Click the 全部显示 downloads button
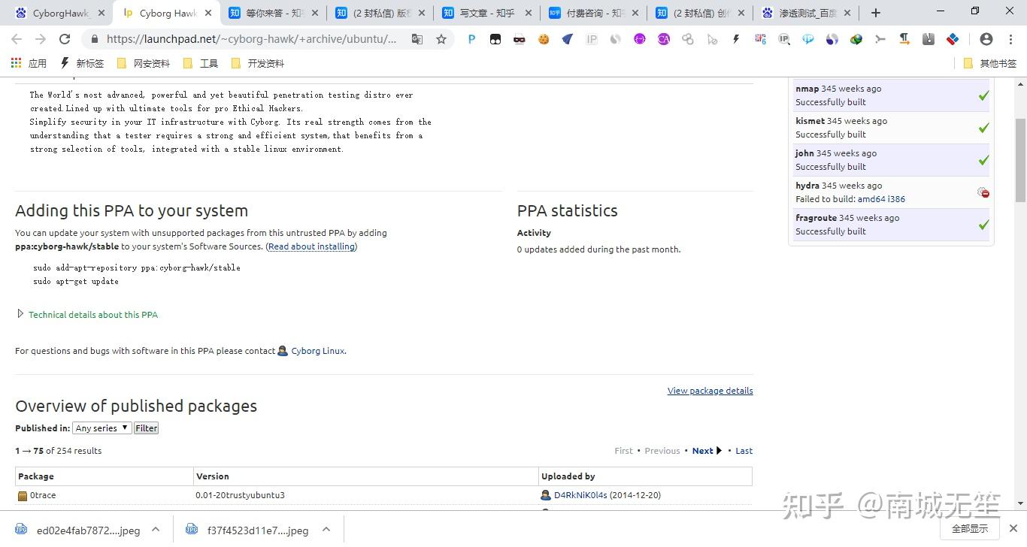 pos(970,529)
